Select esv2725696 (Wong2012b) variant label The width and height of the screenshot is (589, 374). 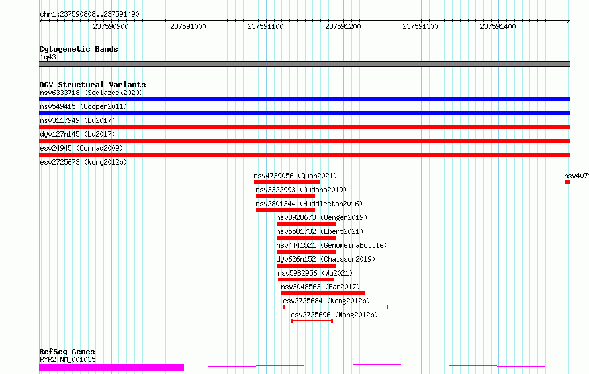point(334,315)
